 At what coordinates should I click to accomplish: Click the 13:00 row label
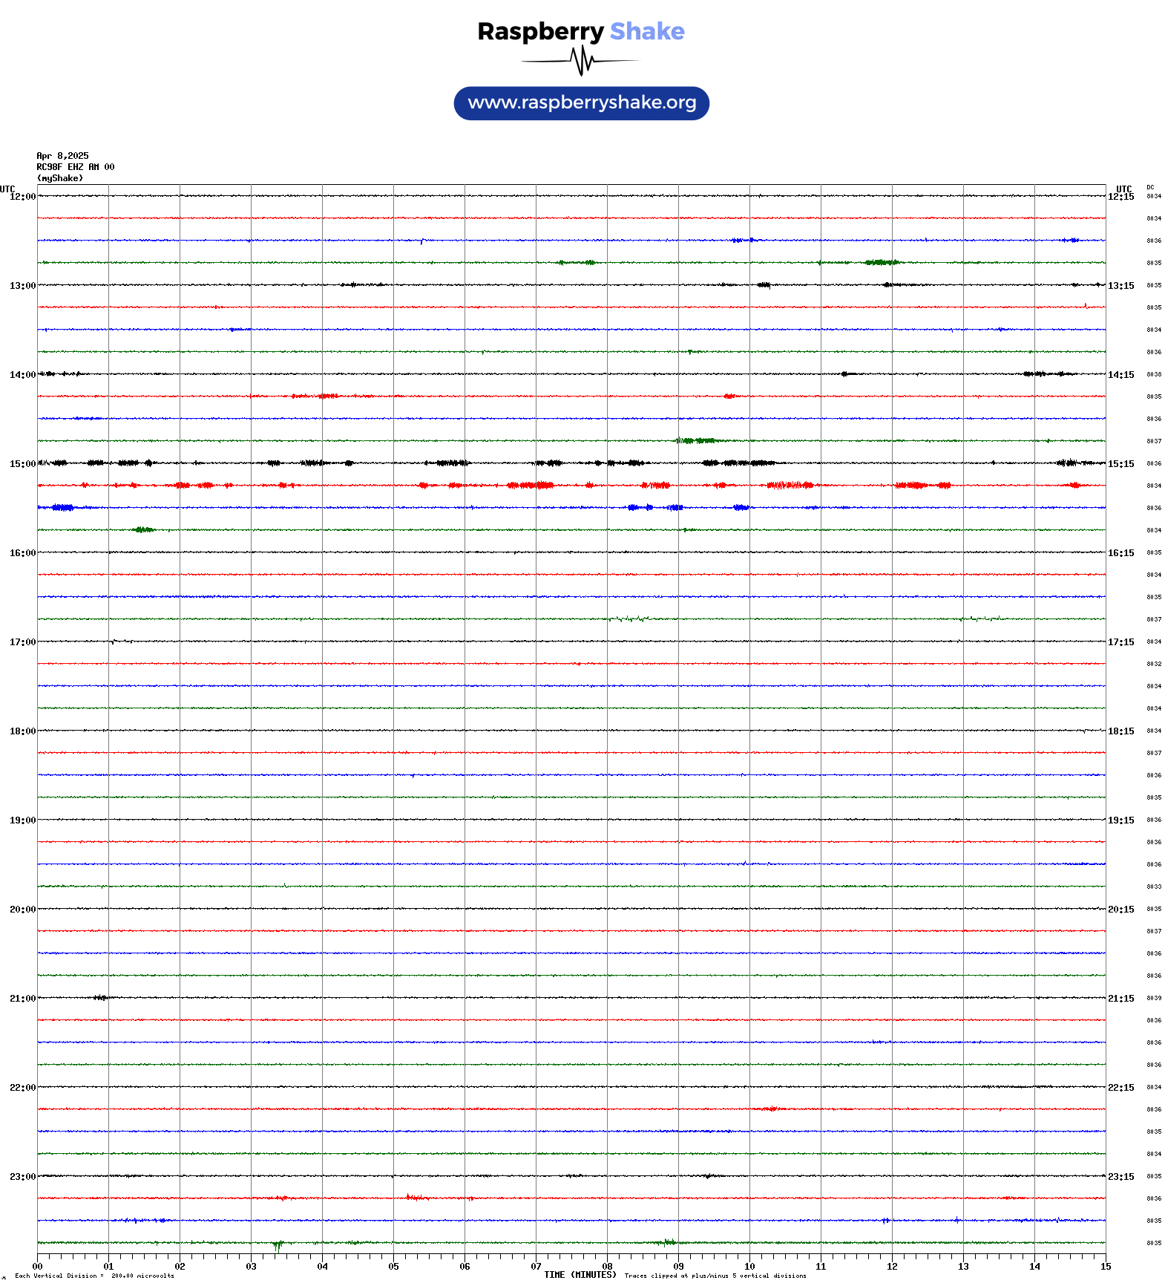pos(22,286)
